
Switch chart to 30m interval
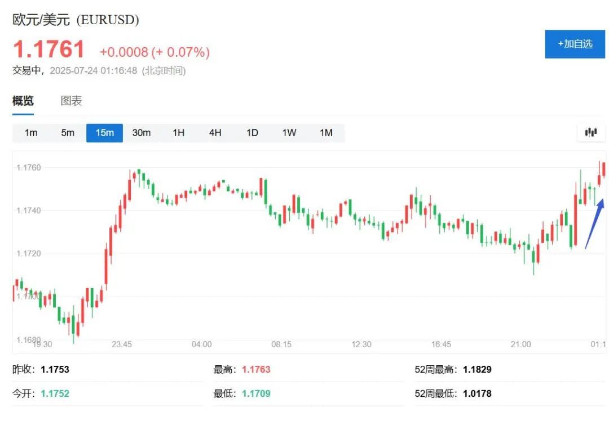[x=142, y=133]
